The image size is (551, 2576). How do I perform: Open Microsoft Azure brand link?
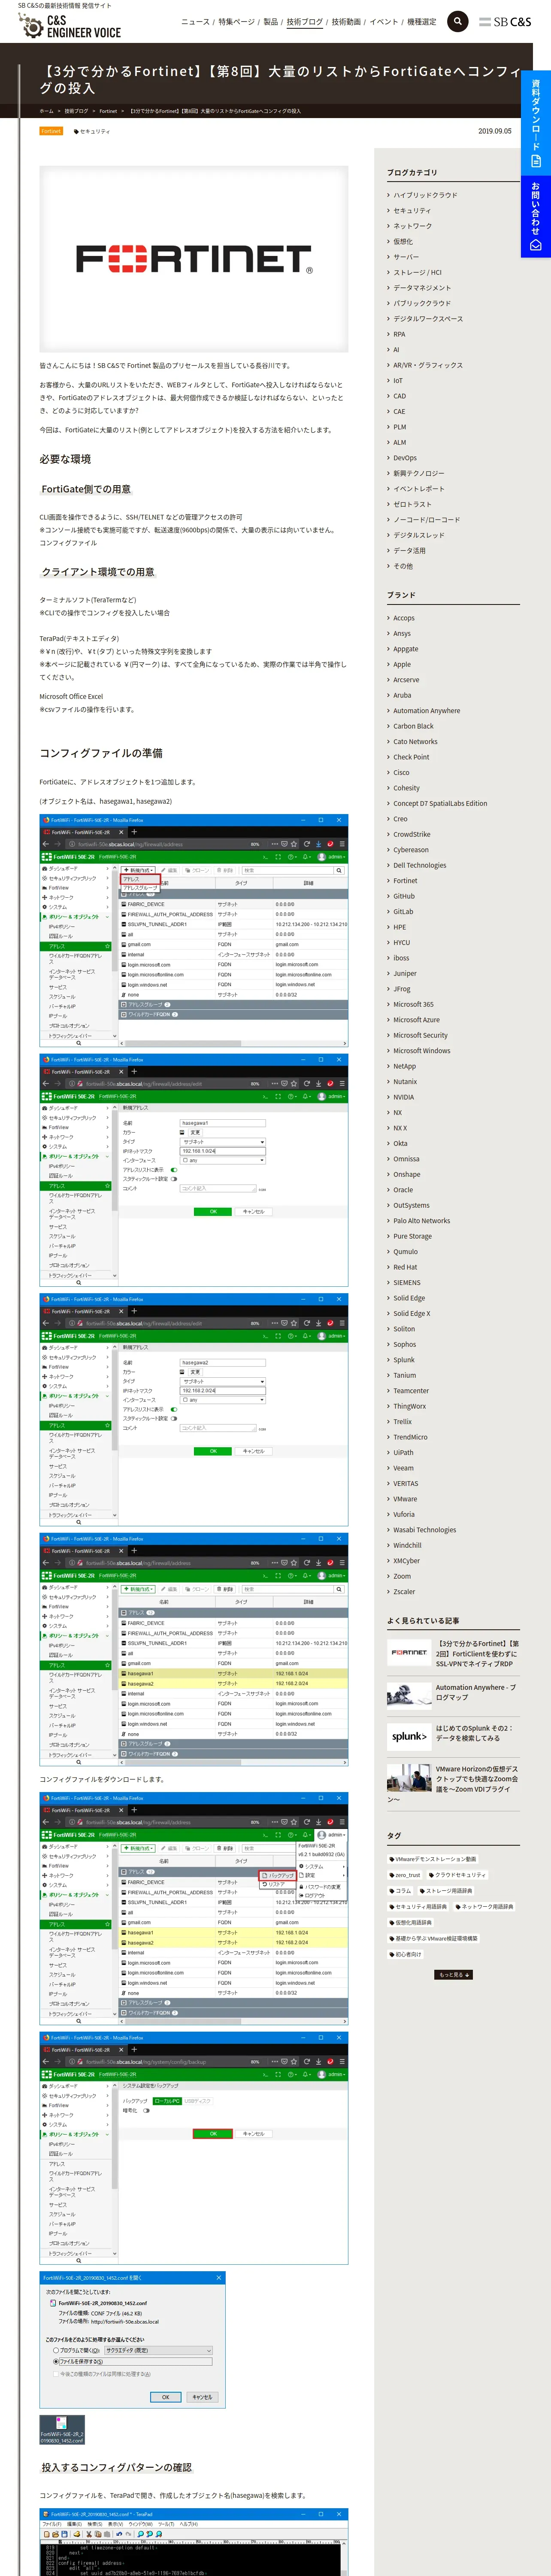[x=416, y=1020]
